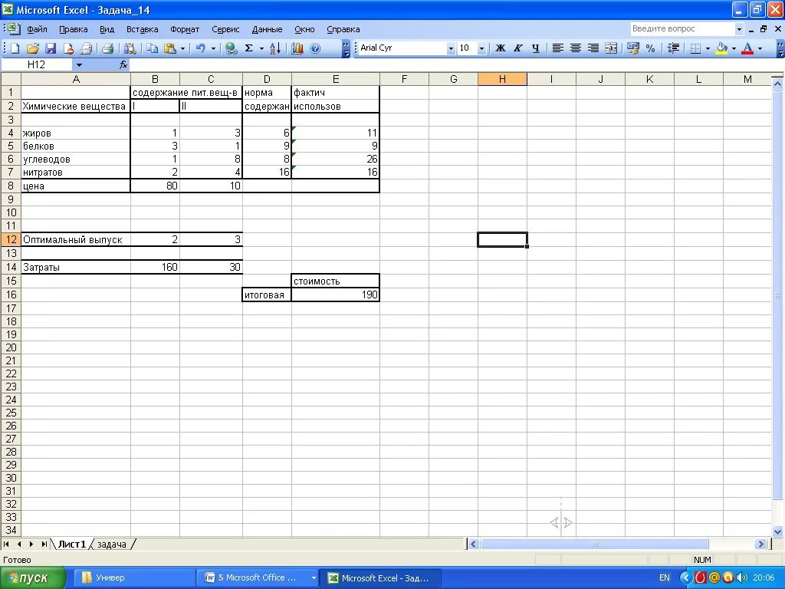Viewport: 785px width, 589px height.
Task: Open the Microsoft Office taskbar group
Action: click(x=258, y=578)
